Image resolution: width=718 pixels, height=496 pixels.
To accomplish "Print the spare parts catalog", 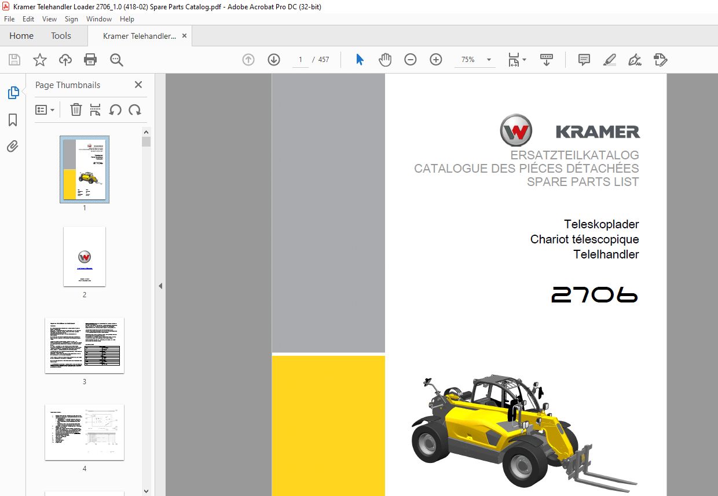I will pos(90,59).
